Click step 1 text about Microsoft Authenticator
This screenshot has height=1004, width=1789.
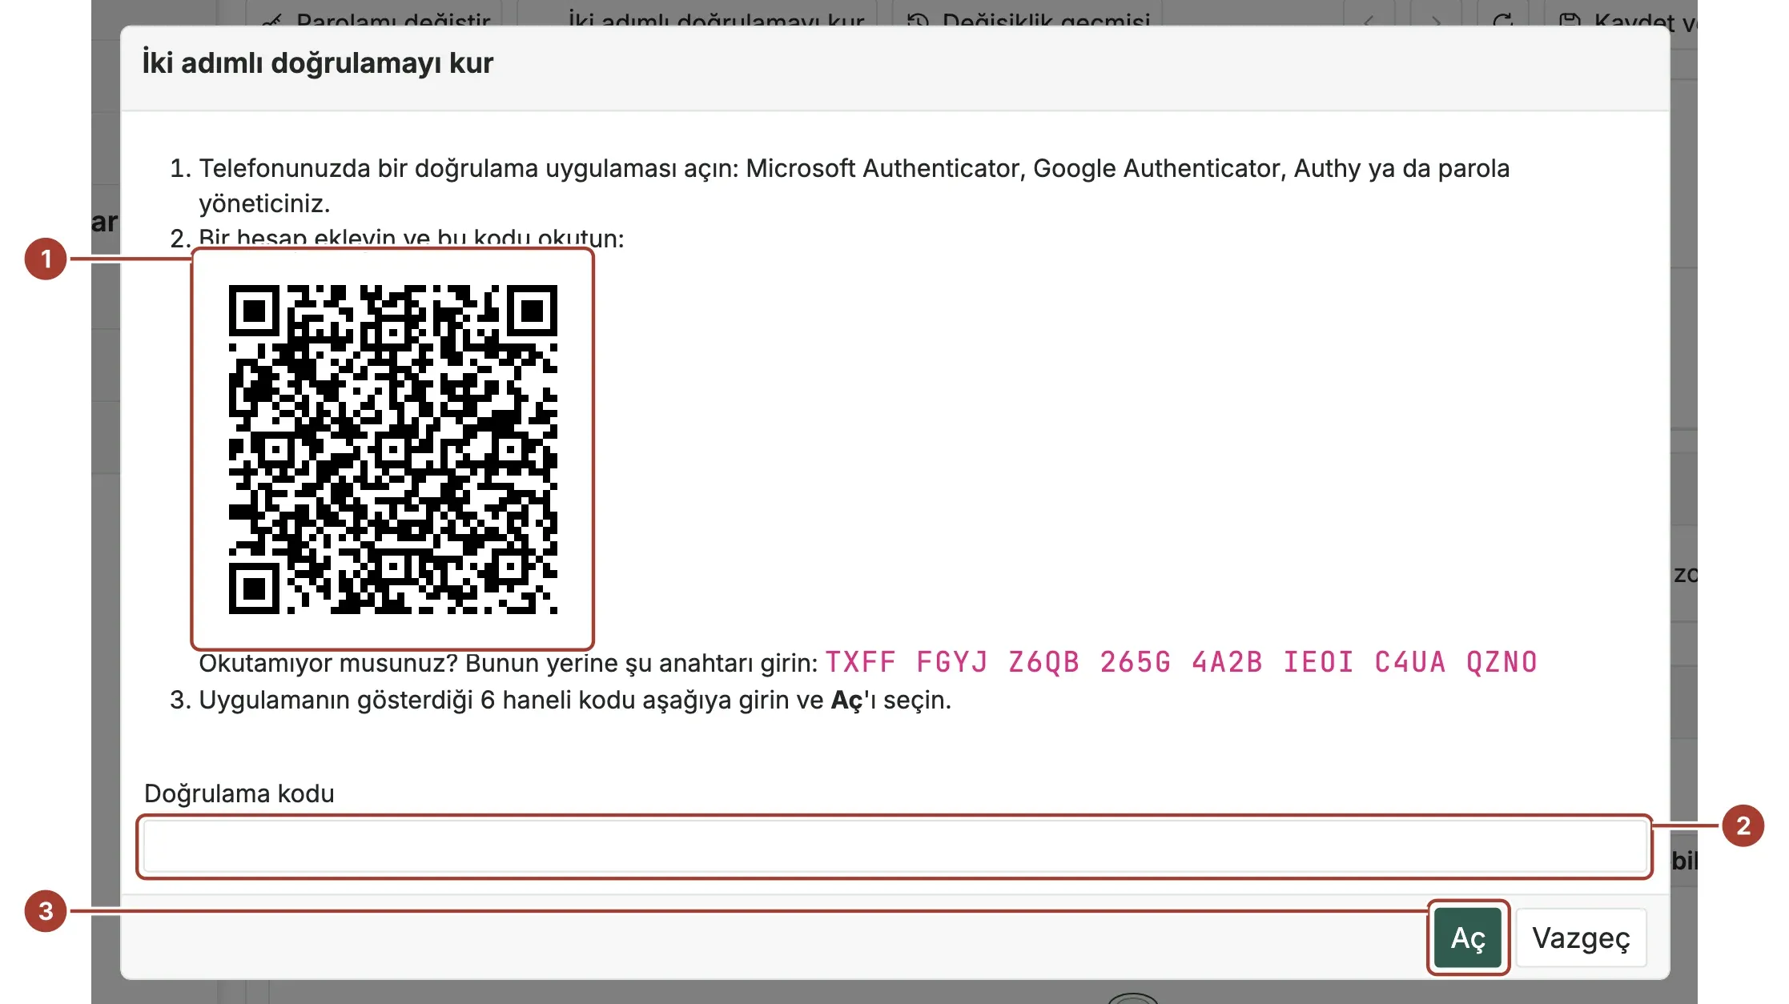pos(854,186)
